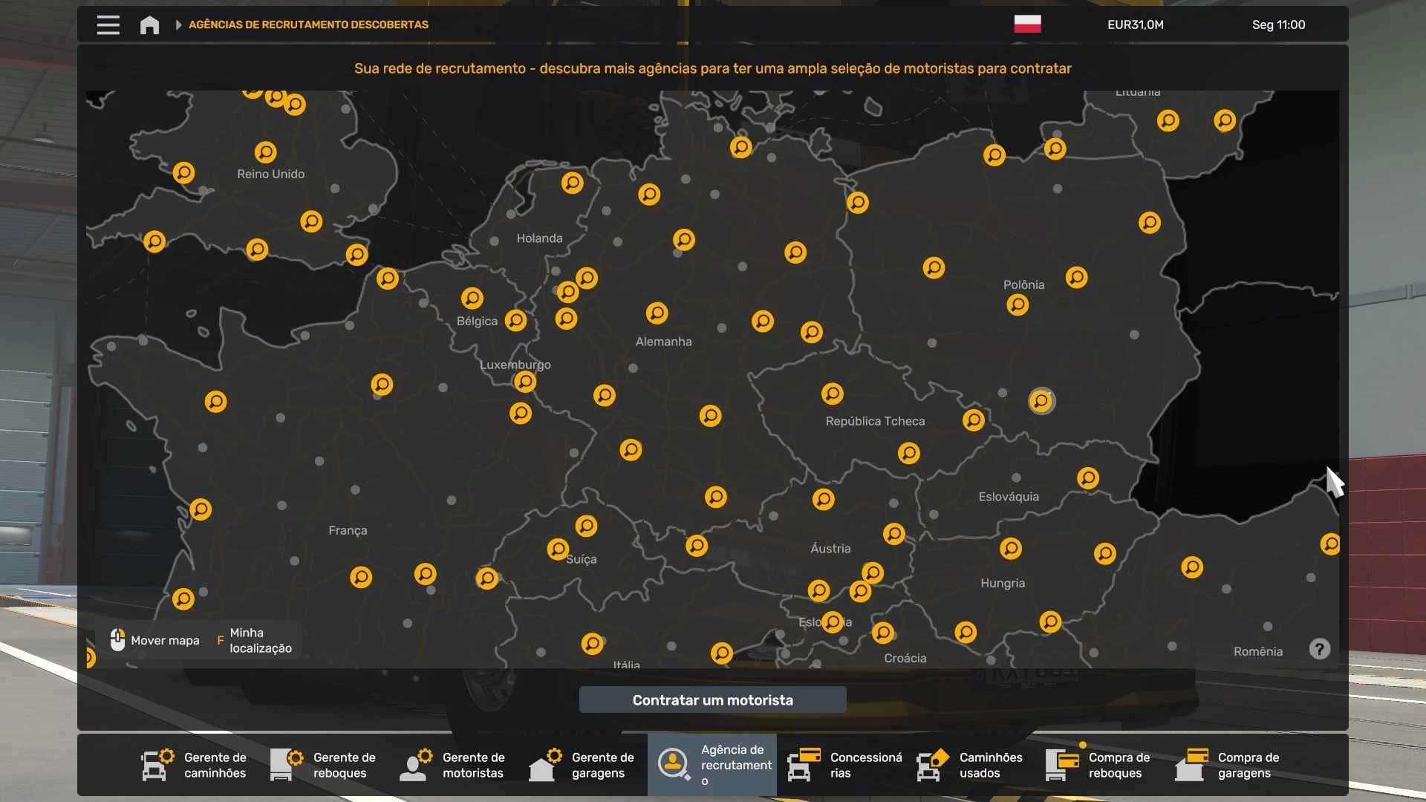Open the hamburger main menu
Viewport: 1426px width, 802px height.
108,25
